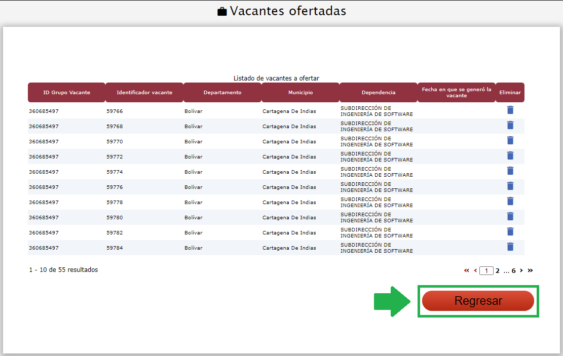This screenshot has height=356, width=563.
Task: Go to results page 2
Action: click(498, 271)
